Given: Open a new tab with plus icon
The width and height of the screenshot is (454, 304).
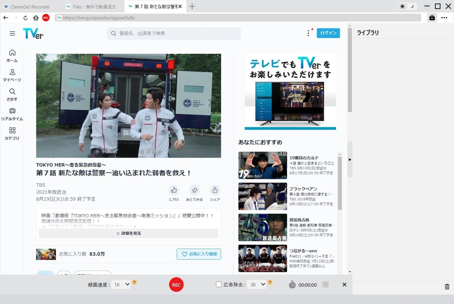Looking at the screenshot, I should point(192,6).
